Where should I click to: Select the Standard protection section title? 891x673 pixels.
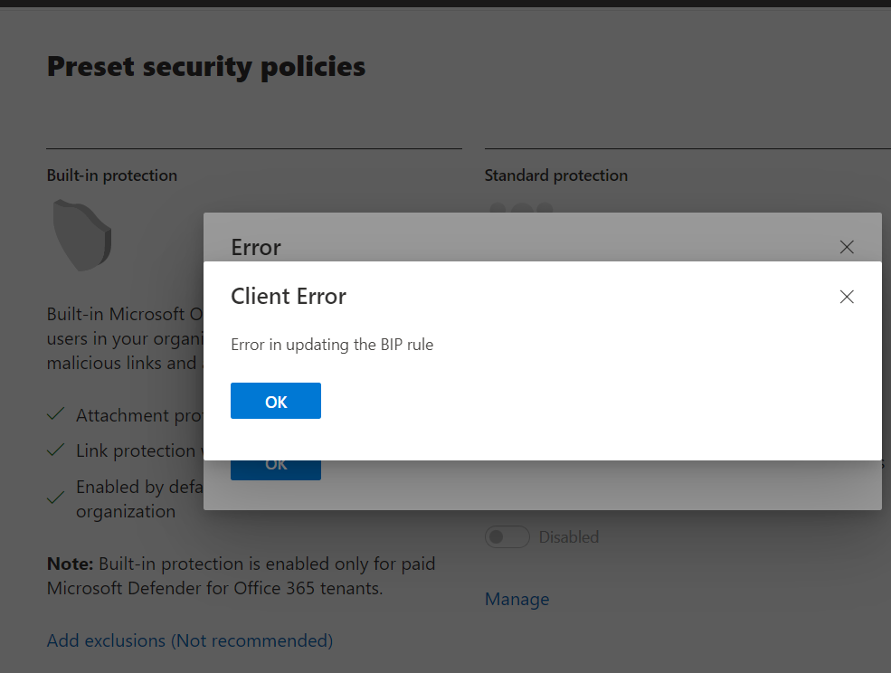tap(555, 175)
